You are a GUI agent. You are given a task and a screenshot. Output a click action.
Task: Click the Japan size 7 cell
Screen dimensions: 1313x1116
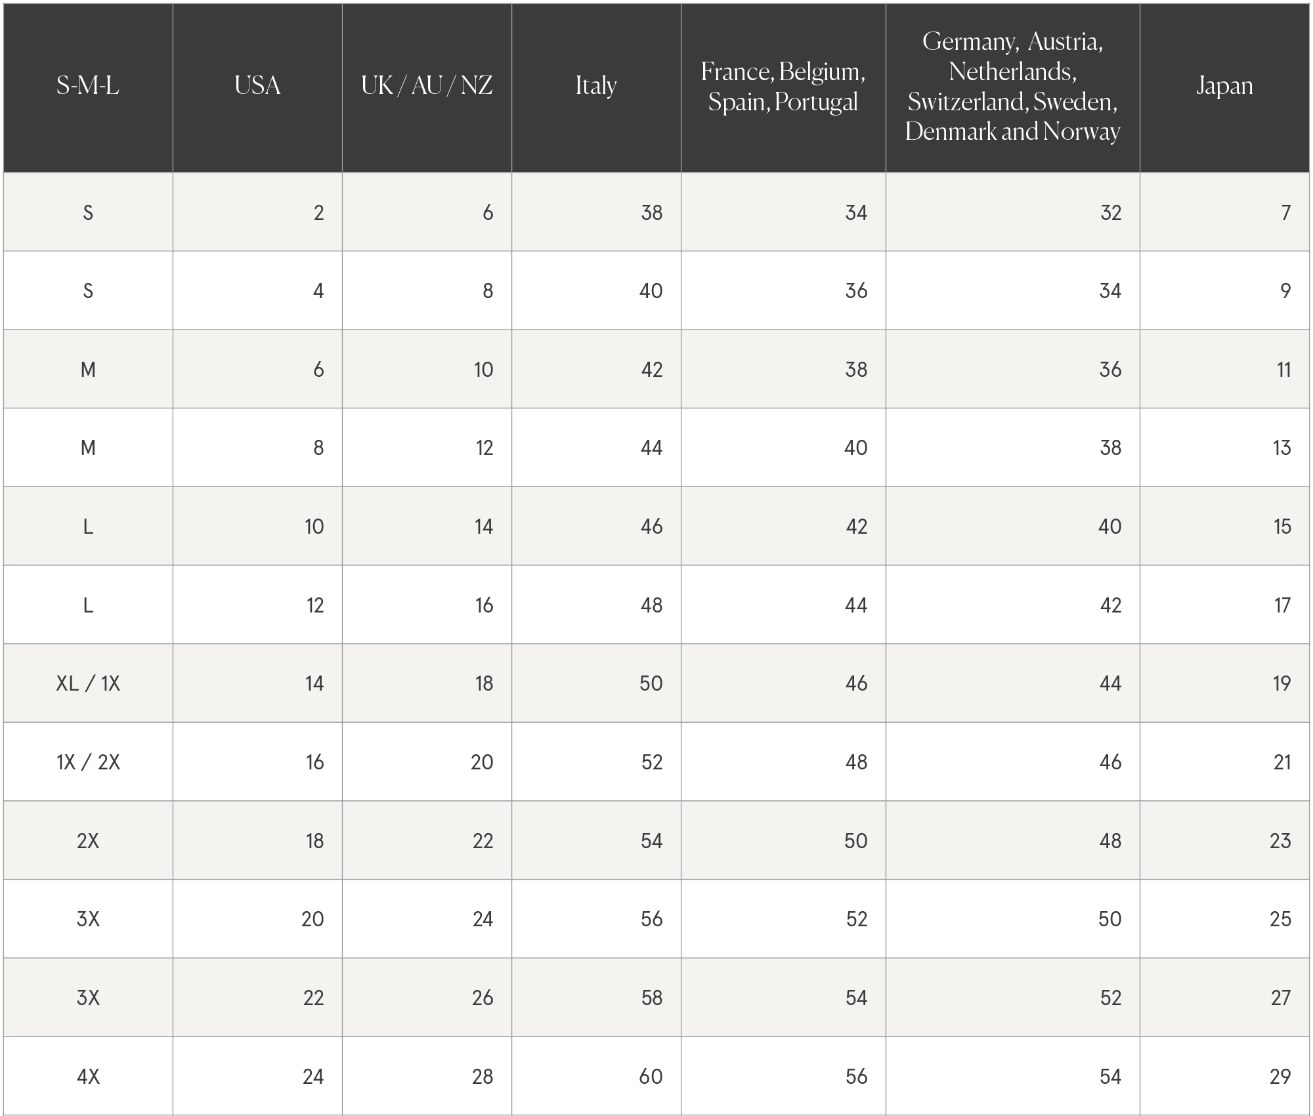pyautogui.click(x=1285, y=213)
